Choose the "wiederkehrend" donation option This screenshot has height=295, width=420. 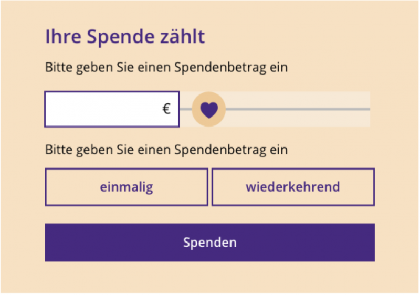pyautogui.click(x=293, y=187)
